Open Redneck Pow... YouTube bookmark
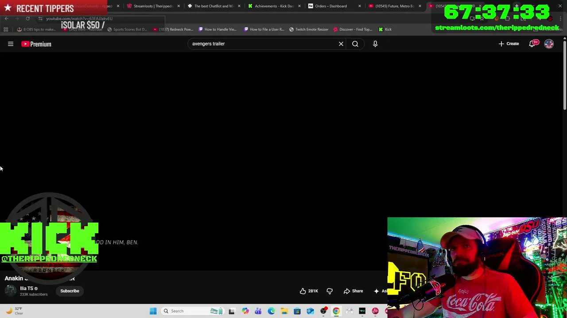Viewport: 567px width, 318px height. (x=173, y=29)
